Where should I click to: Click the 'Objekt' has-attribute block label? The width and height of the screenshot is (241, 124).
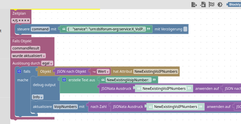[45, 71]
